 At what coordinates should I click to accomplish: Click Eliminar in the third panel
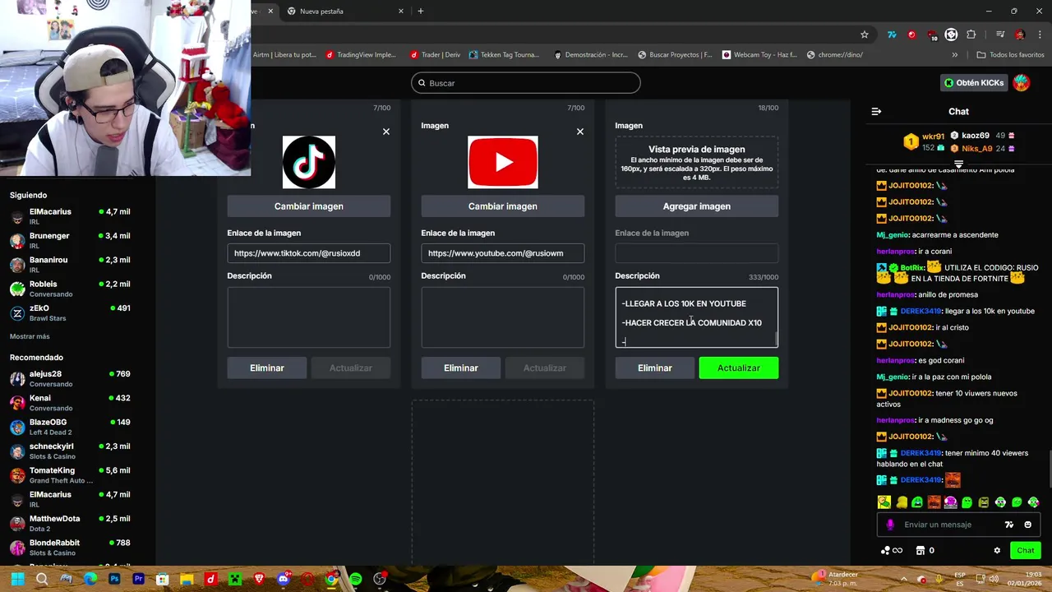point(655,368)
